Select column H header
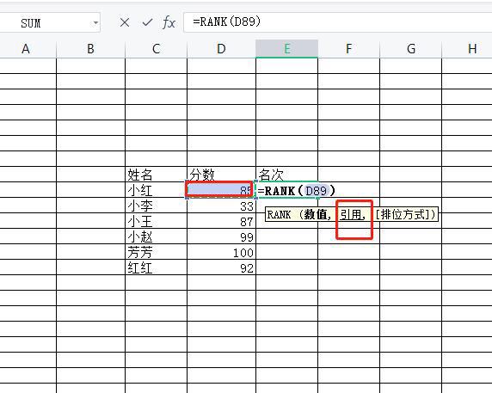 pyautogui.click(x=468, y=49)
